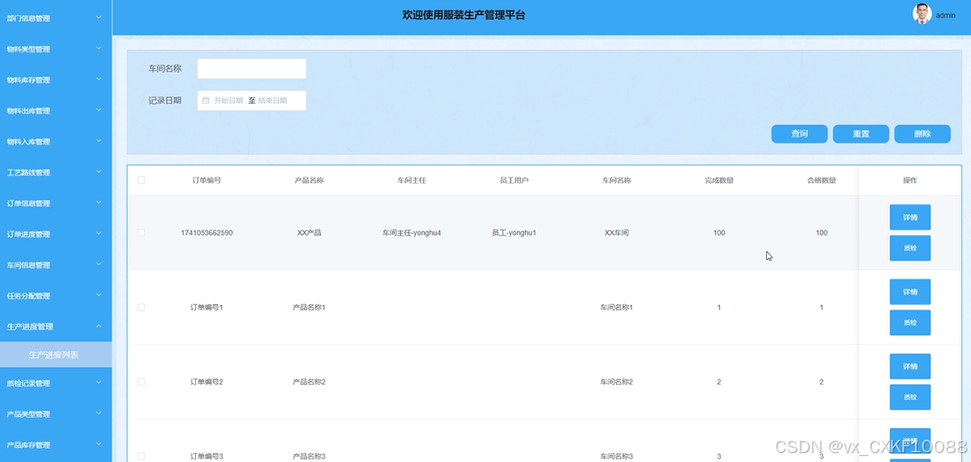The image size is (971, 462).
Task: Click cell XX车间
Action: 617,233
